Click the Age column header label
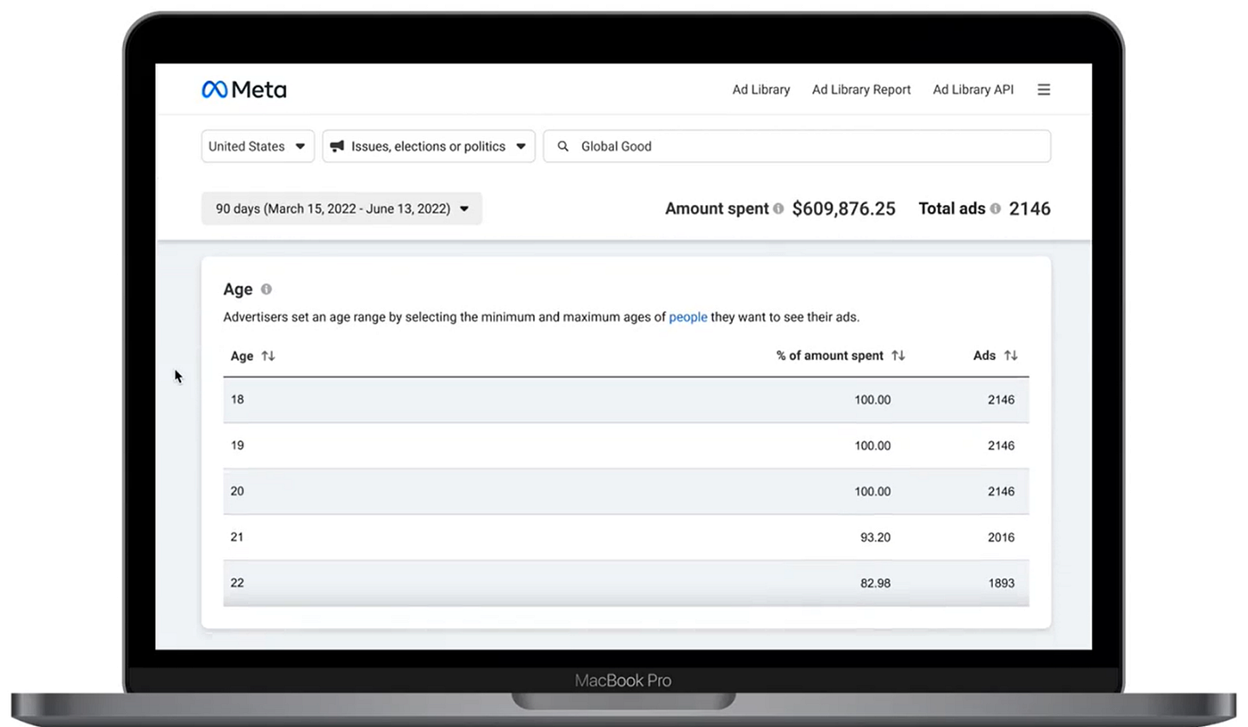This screenshot has height=727, width=1248. pos(242,355)
